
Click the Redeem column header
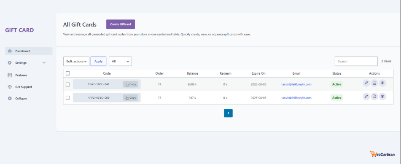click(225, 73)
